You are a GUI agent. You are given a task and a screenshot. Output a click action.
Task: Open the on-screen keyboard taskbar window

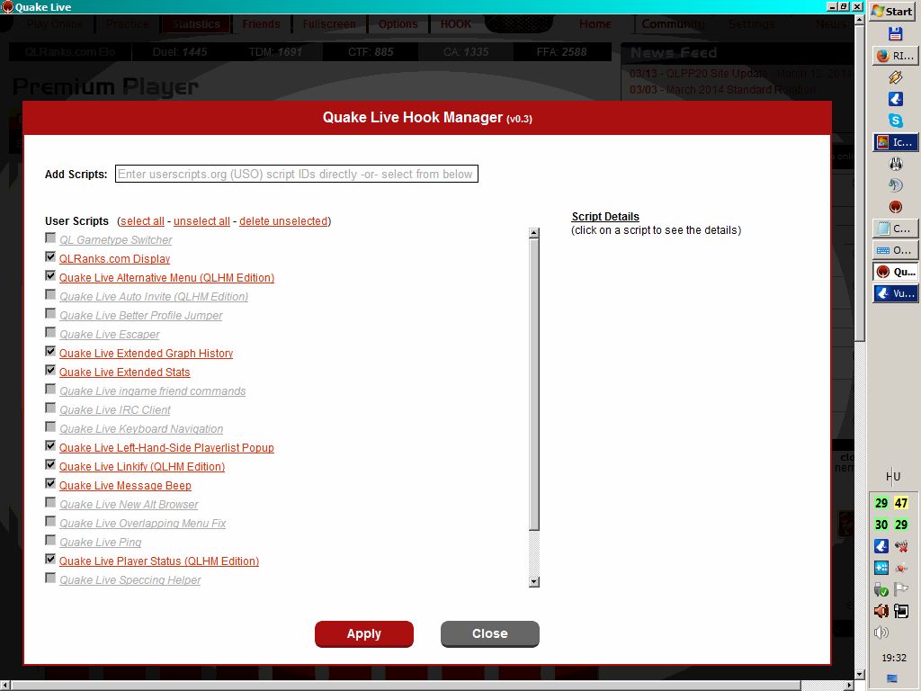[895, 250]
